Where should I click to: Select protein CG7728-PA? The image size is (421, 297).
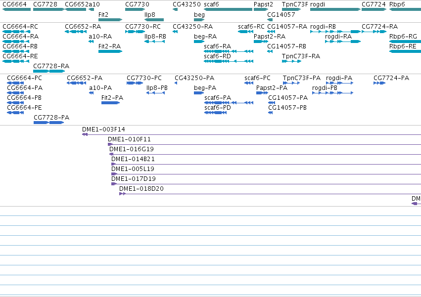(51, 118)
